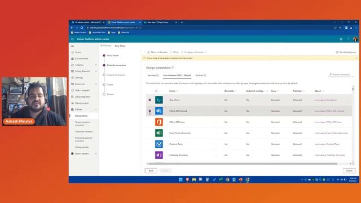
Task: Open the Configure connector dropdown
Action: (194, 52)
